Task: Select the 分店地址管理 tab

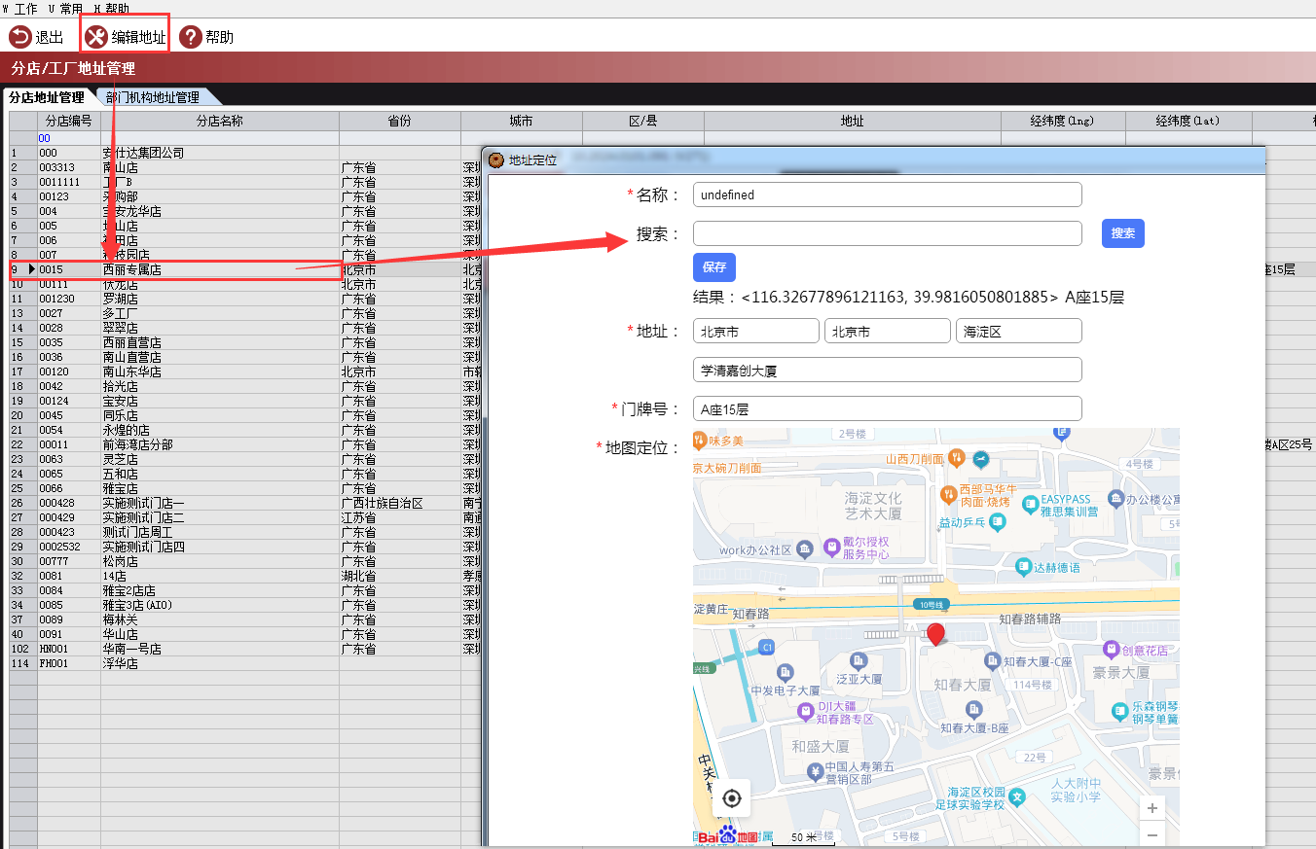Action: point(47,97)
